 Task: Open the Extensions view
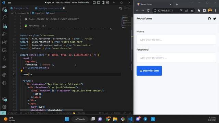click(4, 42)
